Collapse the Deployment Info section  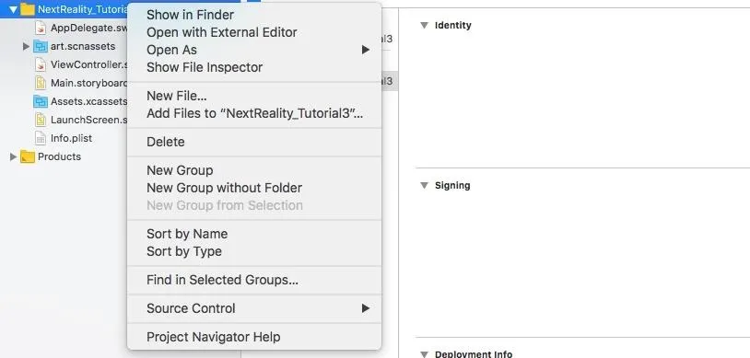pos(424,354)
